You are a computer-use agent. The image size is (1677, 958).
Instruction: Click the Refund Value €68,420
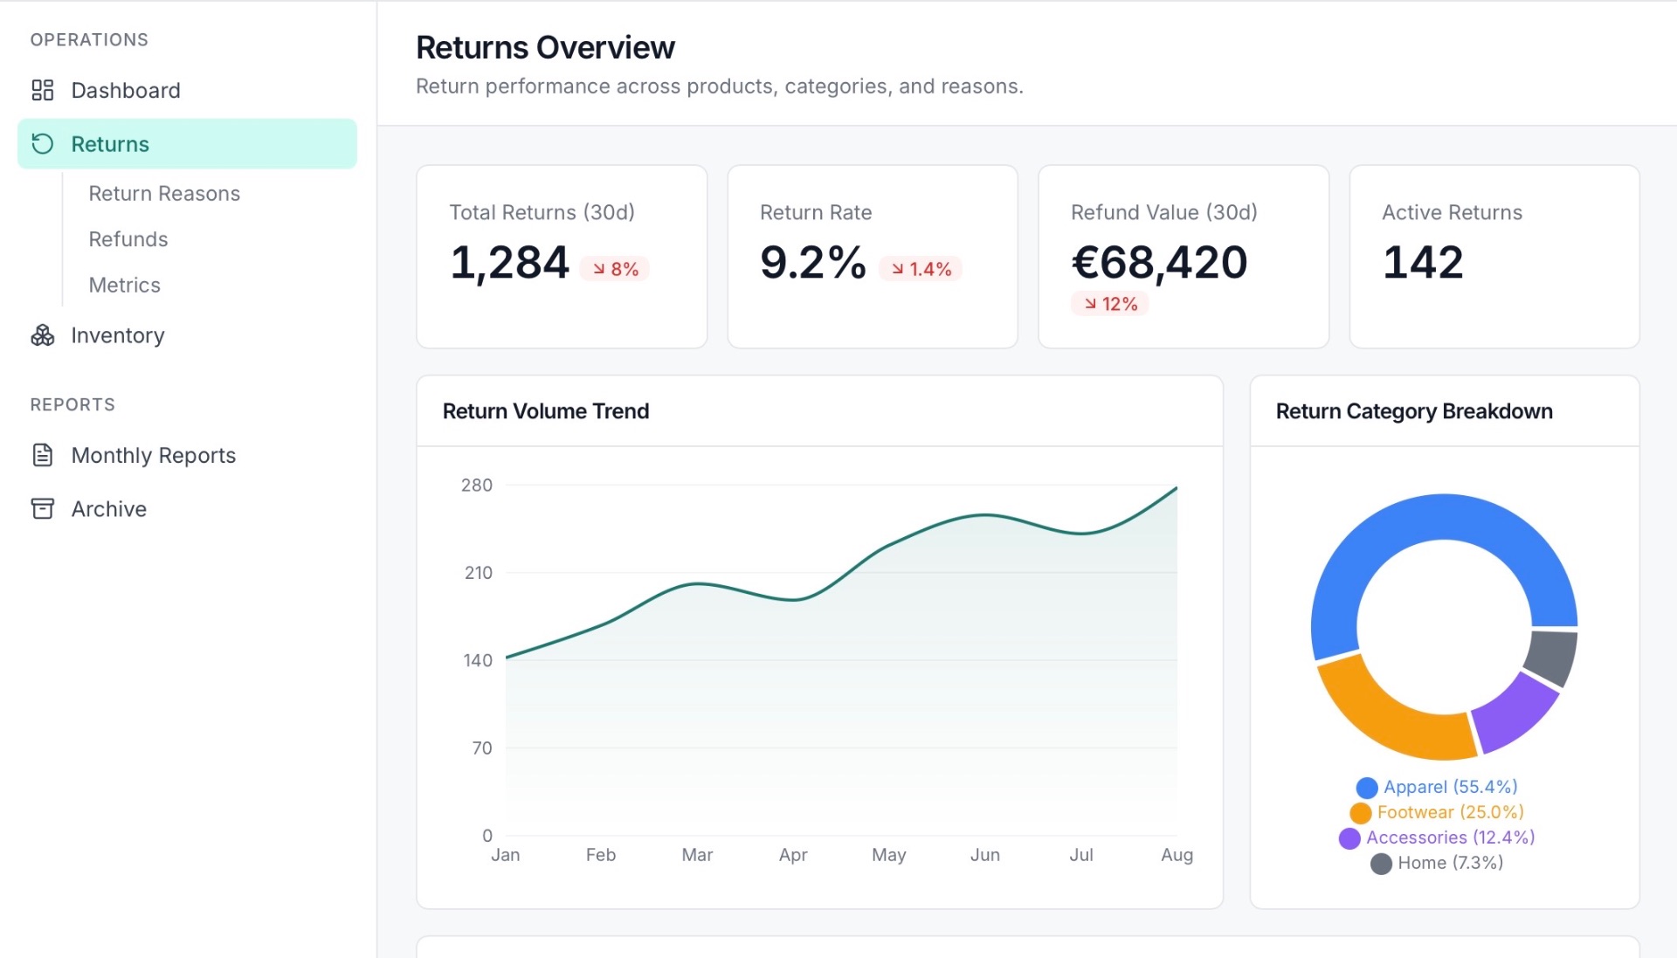tap(1159, 263)
